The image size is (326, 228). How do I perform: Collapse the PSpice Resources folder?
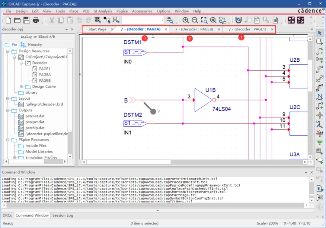tap(8, 140)
